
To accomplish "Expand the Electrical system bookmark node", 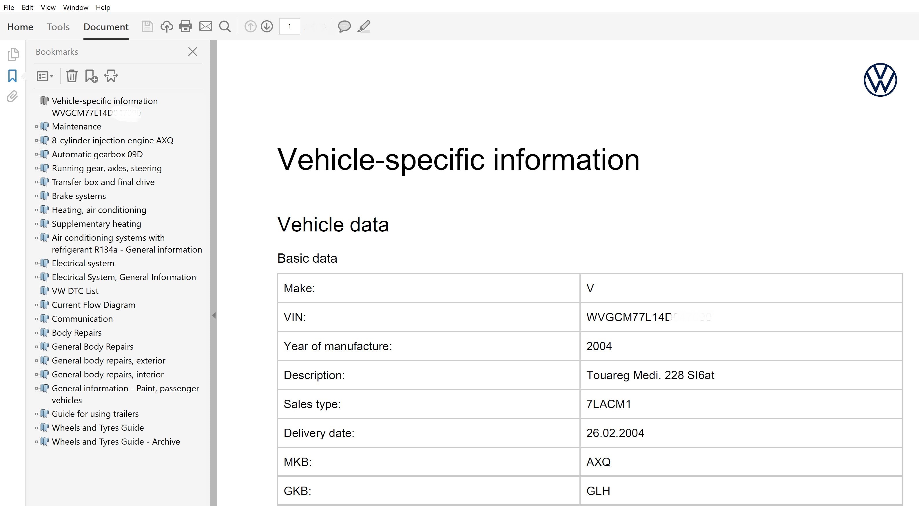I will [x=37, y=264].
